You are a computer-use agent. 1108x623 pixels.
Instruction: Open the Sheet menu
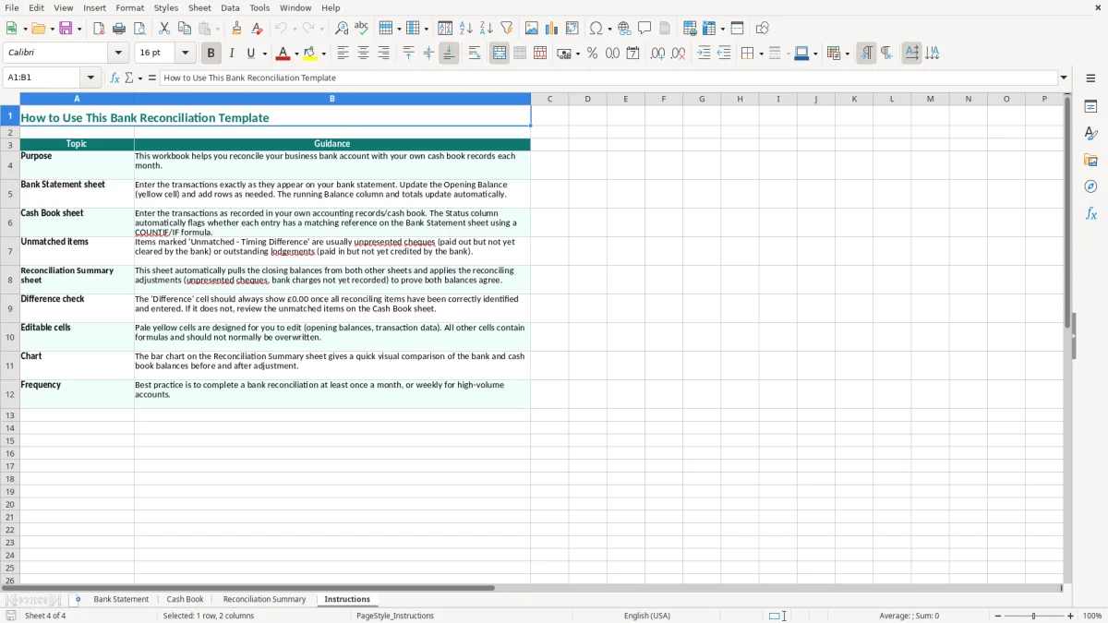click(199, 7)
